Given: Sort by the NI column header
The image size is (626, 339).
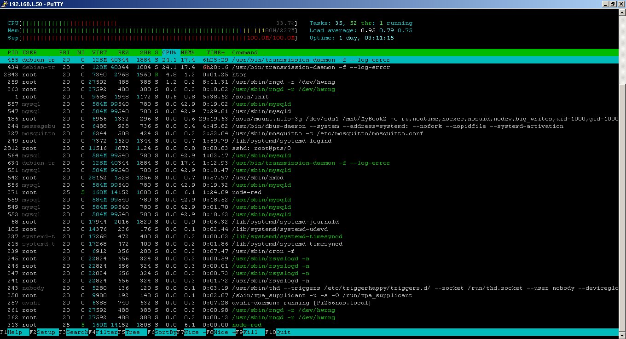Looking at the screenshot, I should click(81, 52).
